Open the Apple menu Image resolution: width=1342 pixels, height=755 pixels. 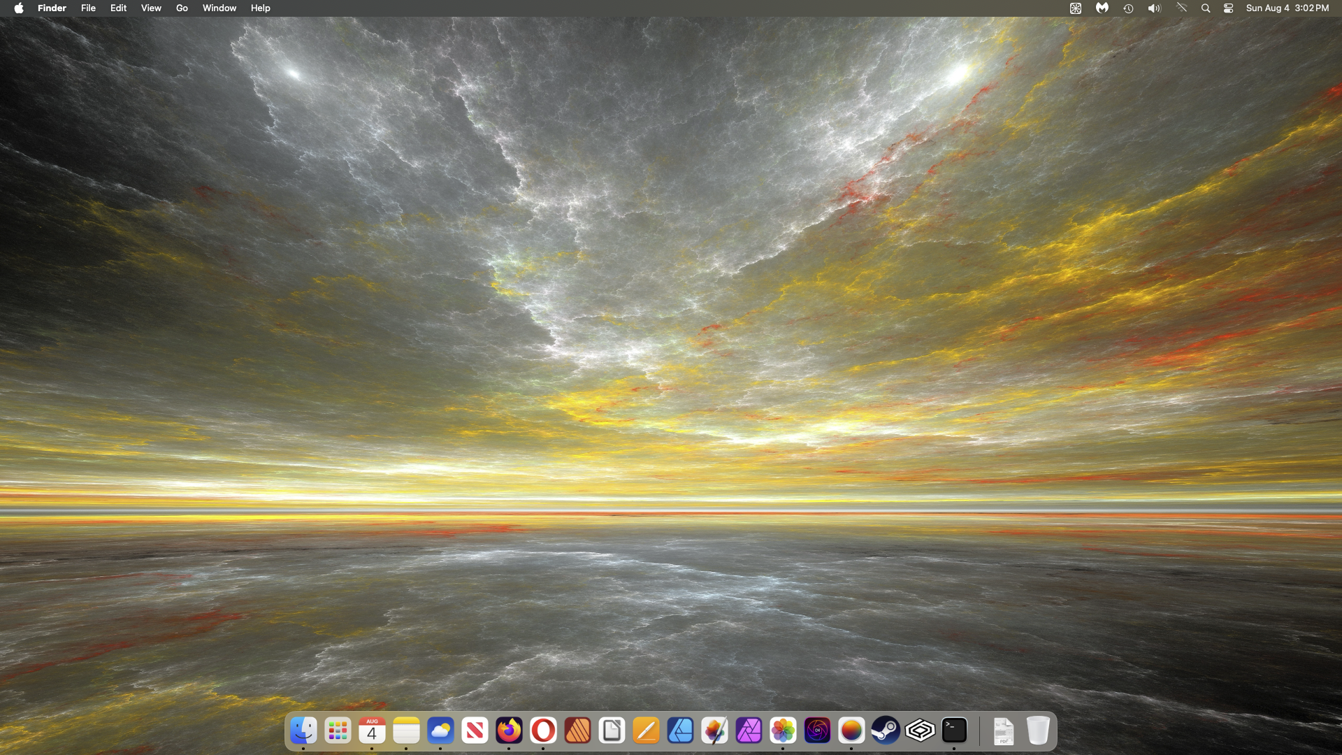coord(19,8)
